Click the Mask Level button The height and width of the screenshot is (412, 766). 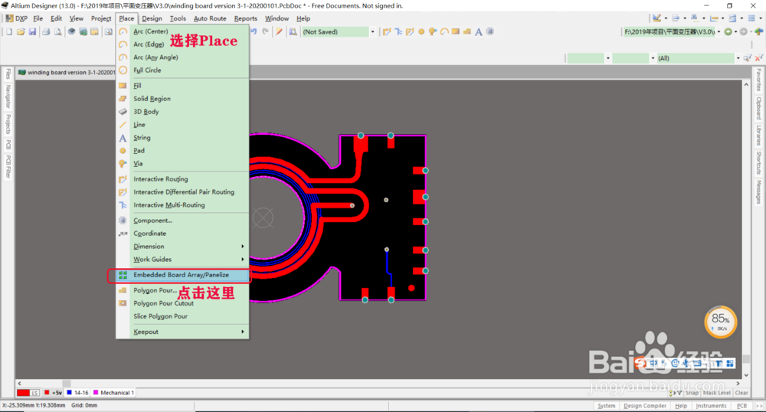(717, 393)
